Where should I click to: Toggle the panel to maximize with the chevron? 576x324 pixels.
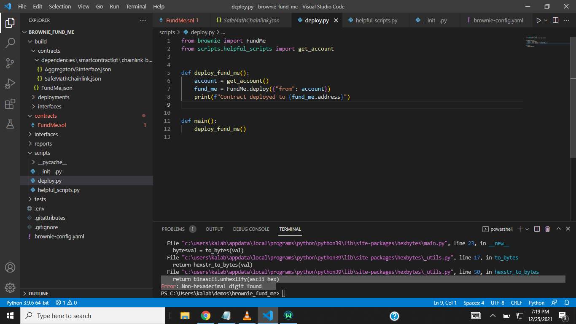pos(558,229)
